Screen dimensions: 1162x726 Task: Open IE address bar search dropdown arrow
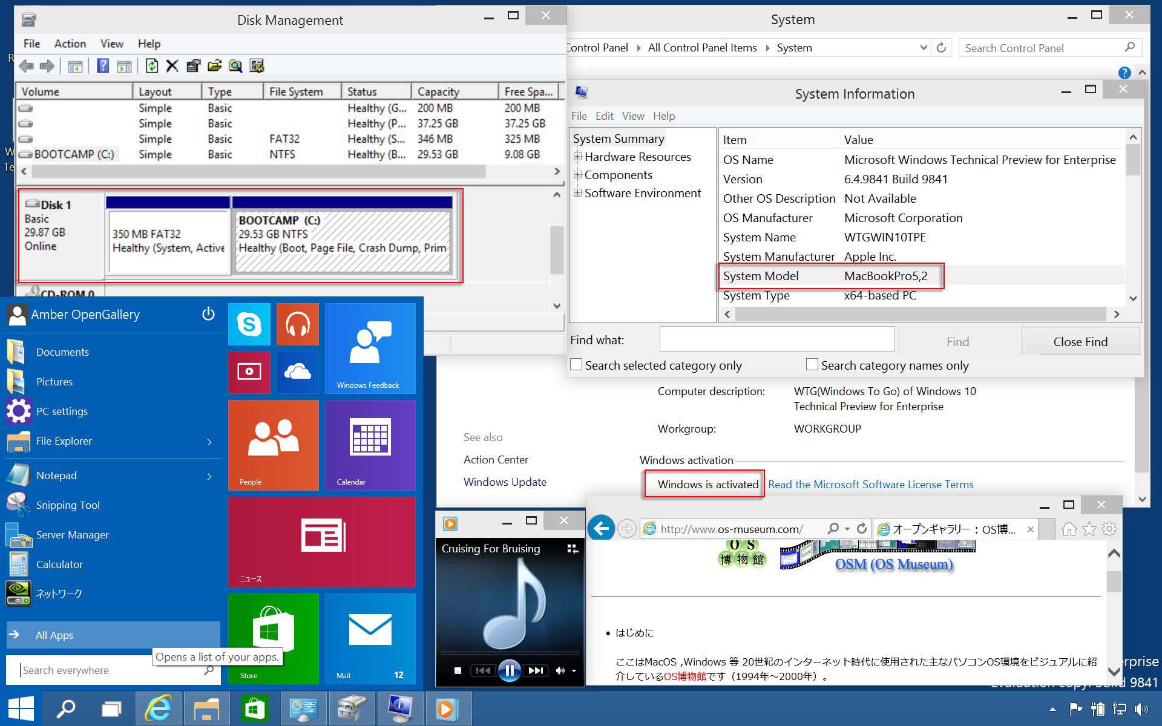(x=847, y=529)
